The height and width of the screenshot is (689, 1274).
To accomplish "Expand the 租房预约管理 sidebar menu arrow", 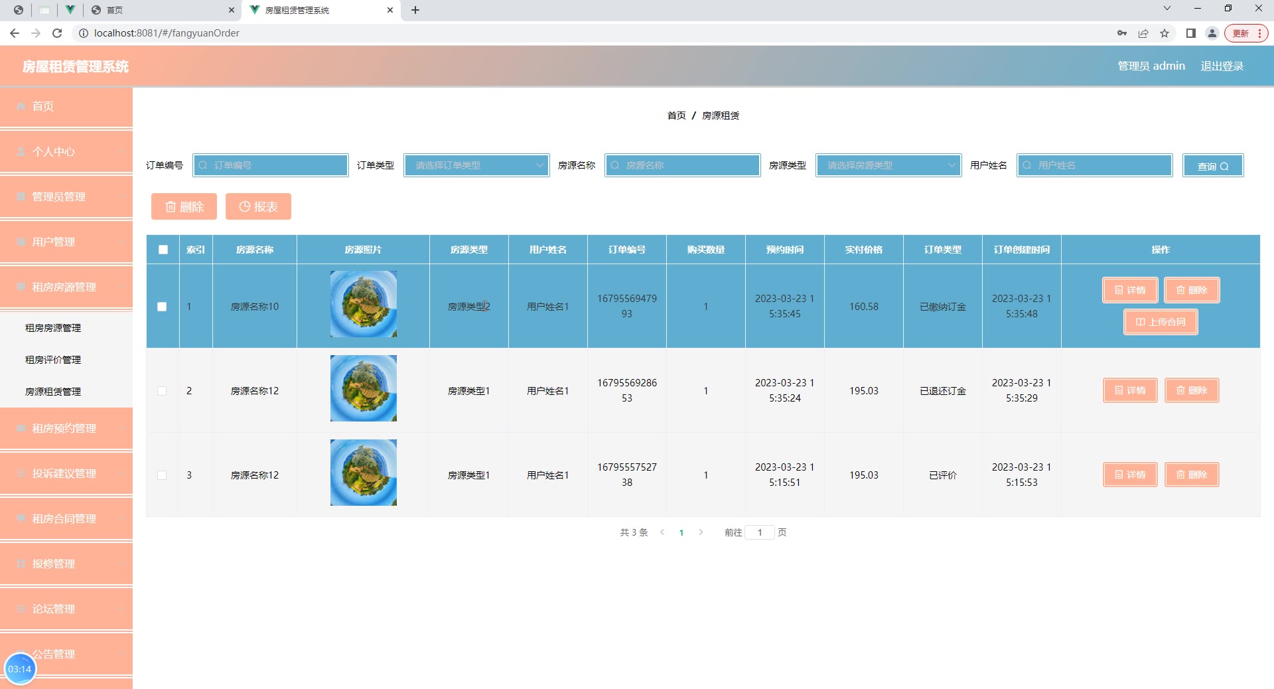I will pyautogui.click(x=122, y=429).
